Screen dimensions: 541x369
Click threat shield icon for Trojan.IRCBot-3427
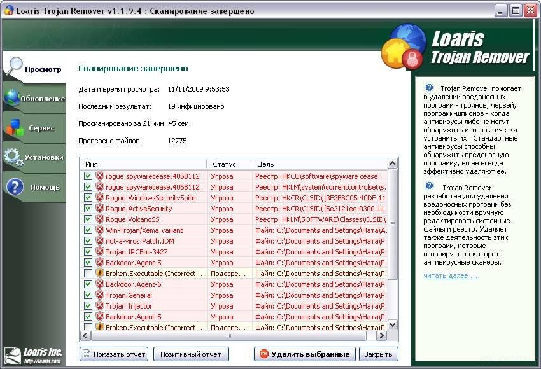100,251
